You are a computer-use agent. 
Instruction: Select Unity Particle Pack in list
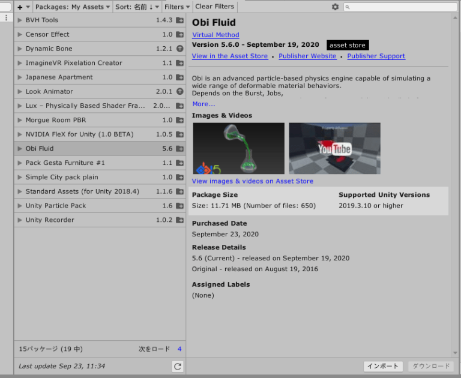56,206
